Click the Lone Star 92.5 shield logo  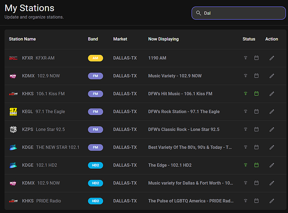click(x=13, y=130)
